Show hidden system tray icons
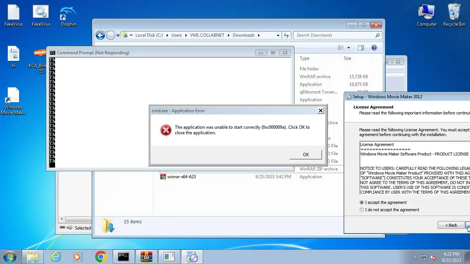Viewport: 470px width, 264px height. tap(415, 257)
